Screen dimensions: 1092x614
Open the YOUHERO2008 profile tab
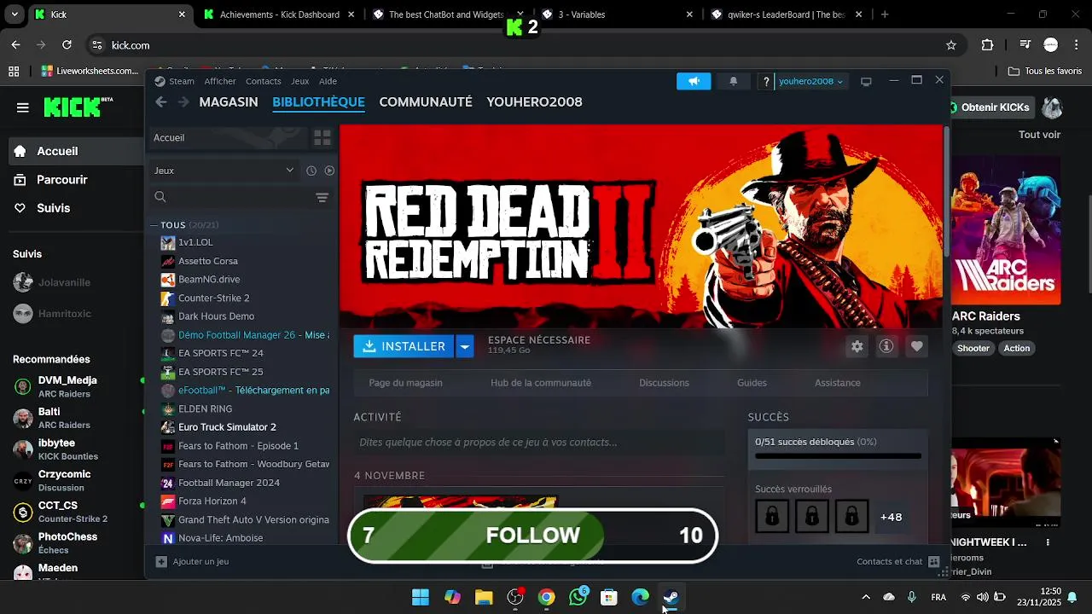[534, 102]
